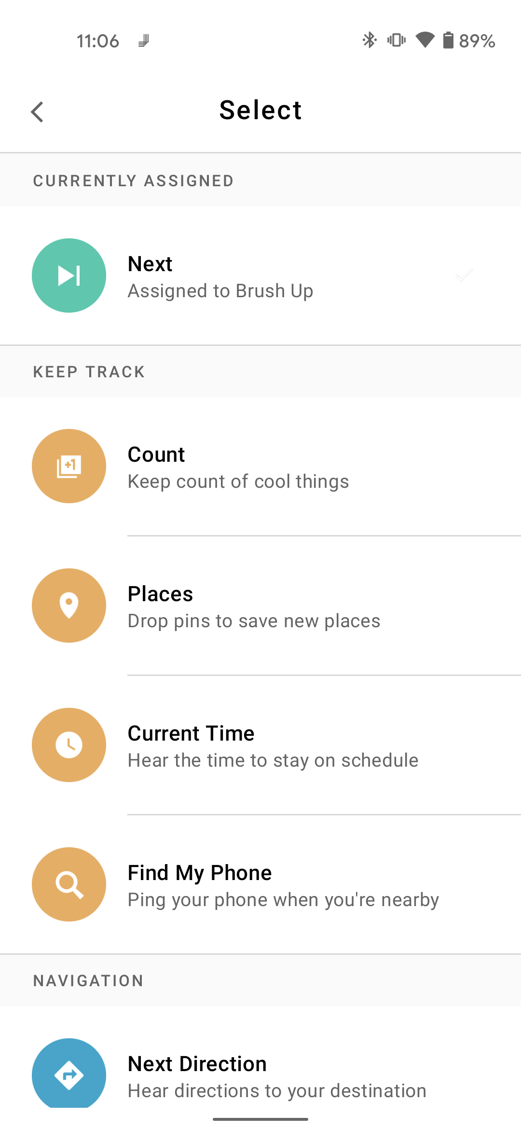The width and height of the screenshot is (521, 1129).
Task: Tap the Places map pin icon
Action: pyautogui.click(x=69, y=606)
